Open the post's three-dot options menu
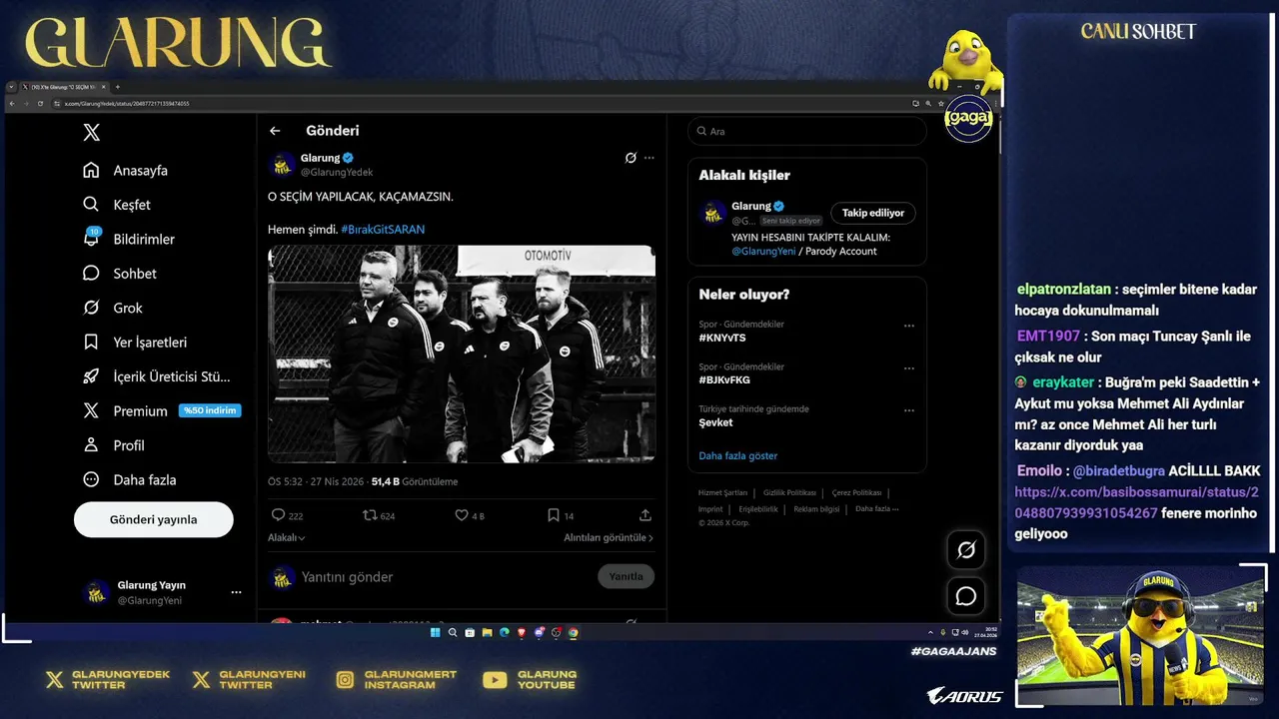Viewport: 1279px width, 719px height. (x=649, y=158)
